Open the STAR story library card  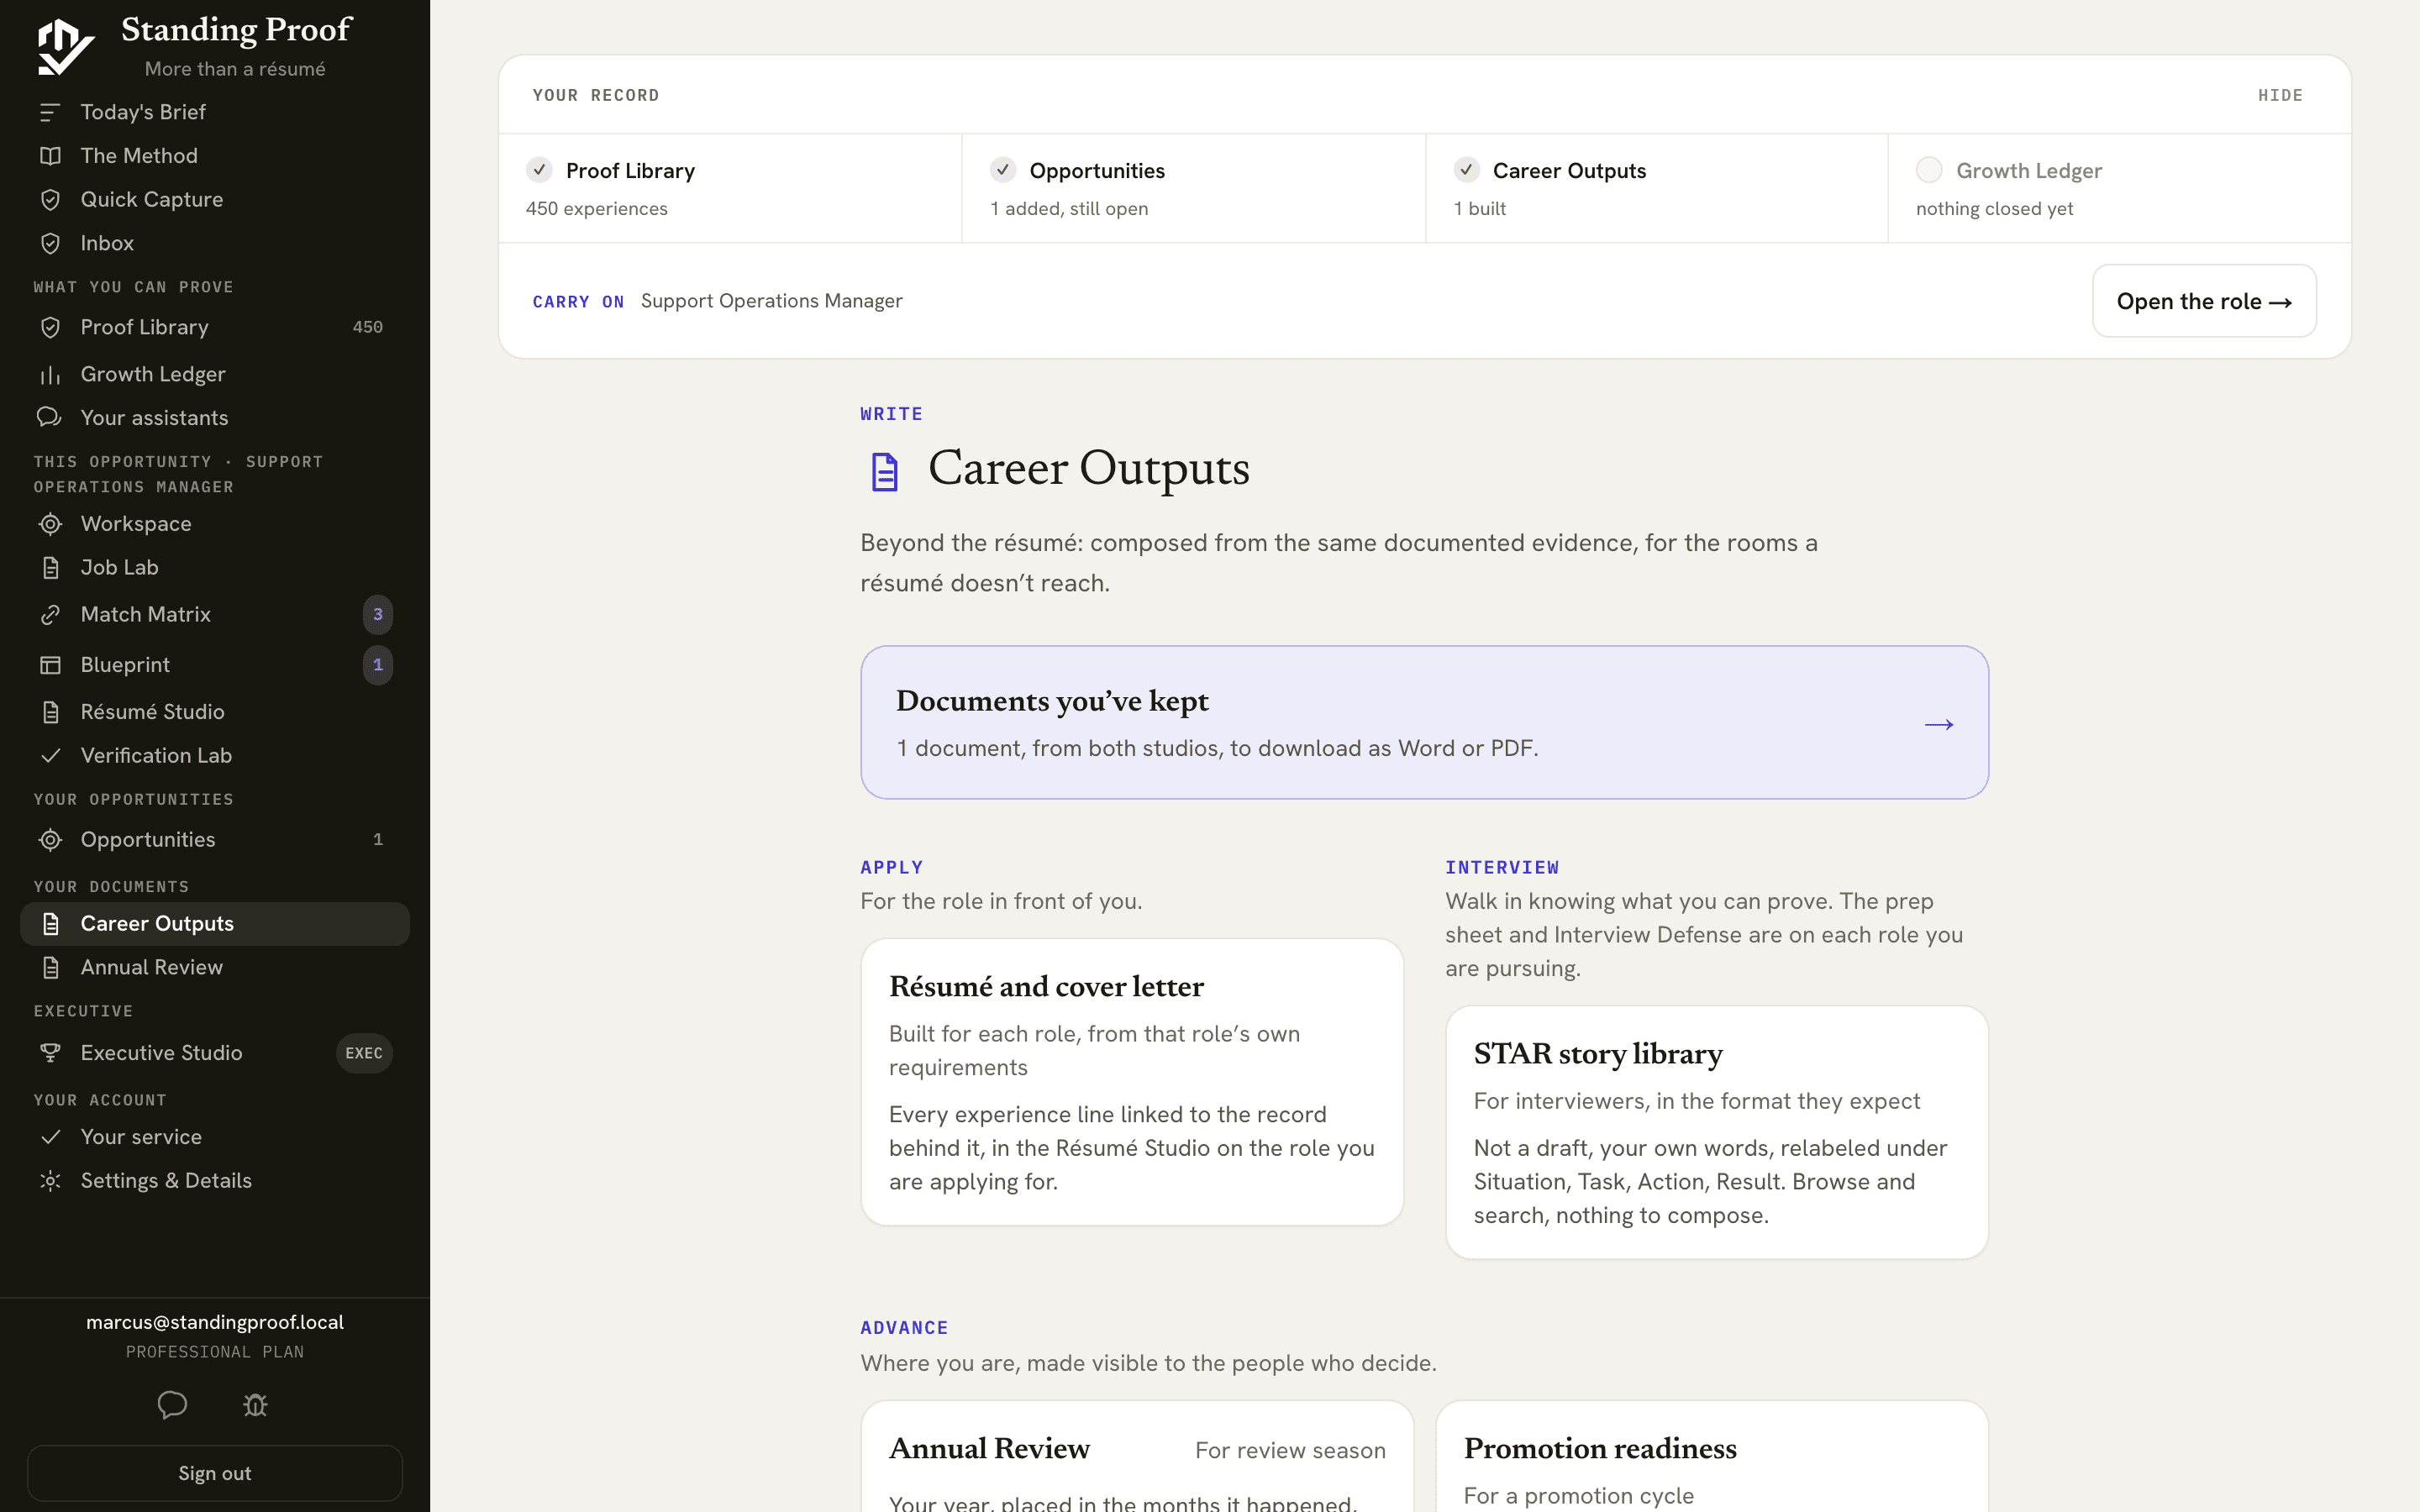click(x=1716, y=1132)
